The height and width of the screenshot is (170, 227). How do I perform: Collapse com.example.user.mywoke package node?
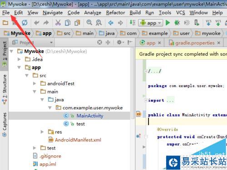[50, 108]
